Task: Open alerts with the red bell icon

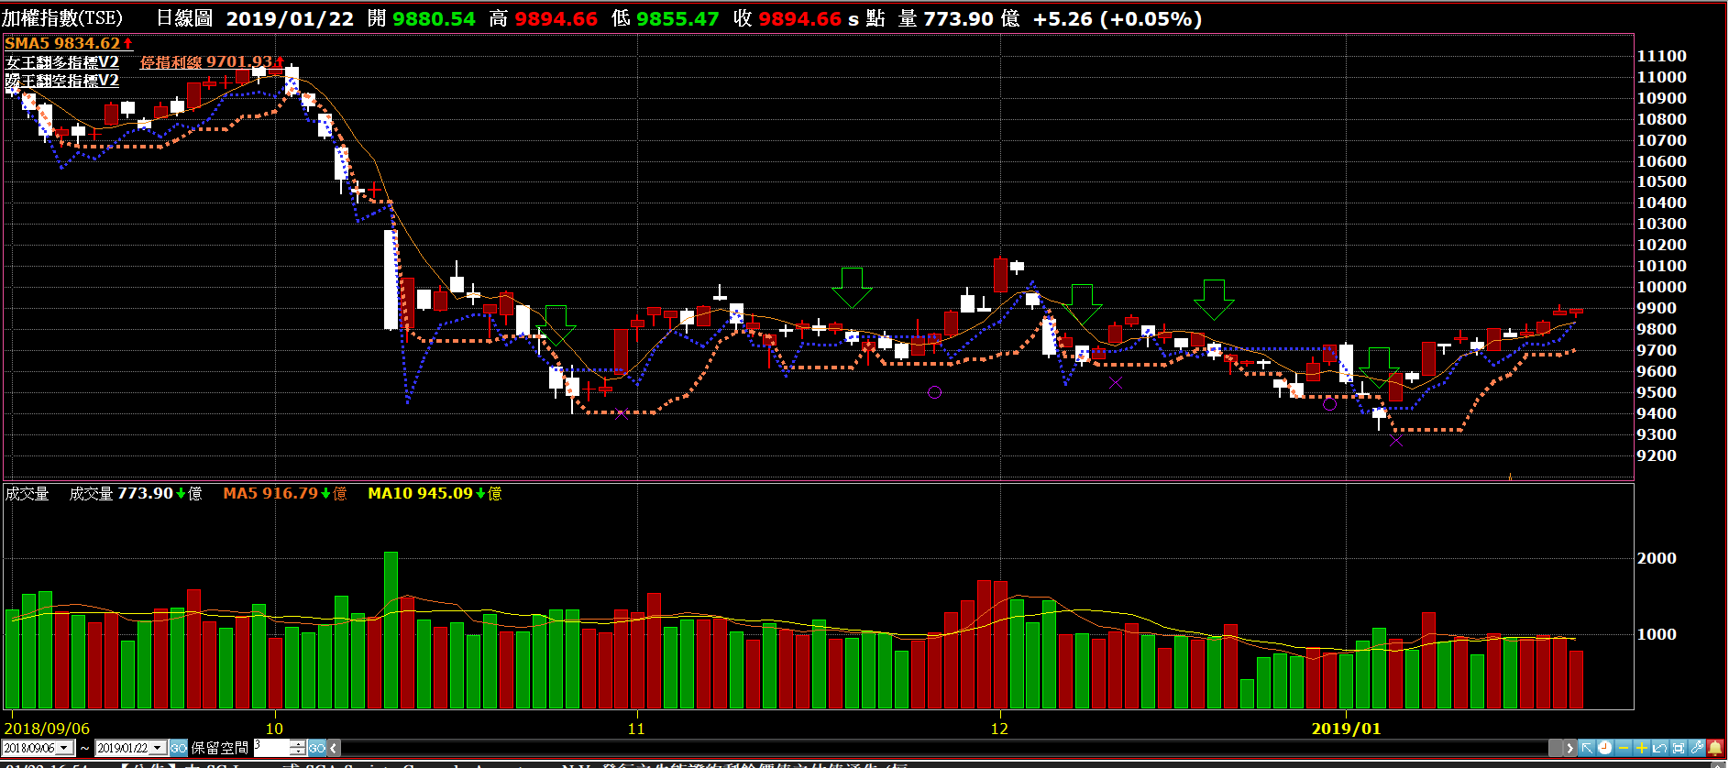Action: click(1715, 748)
